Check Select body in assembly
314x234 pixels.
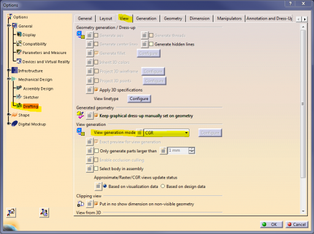pos(96,169)
